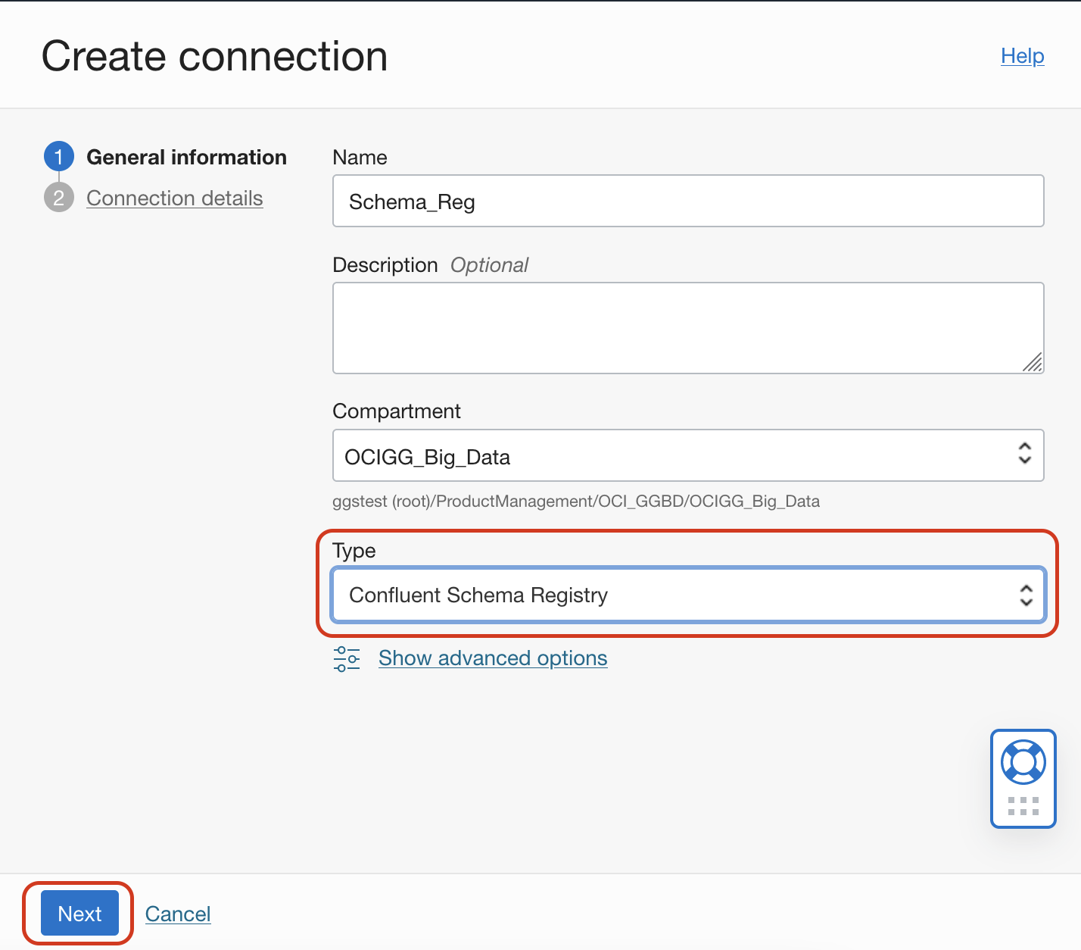Click the Next button
This screenshot has width=1081, height=950.
click(79, 914)
